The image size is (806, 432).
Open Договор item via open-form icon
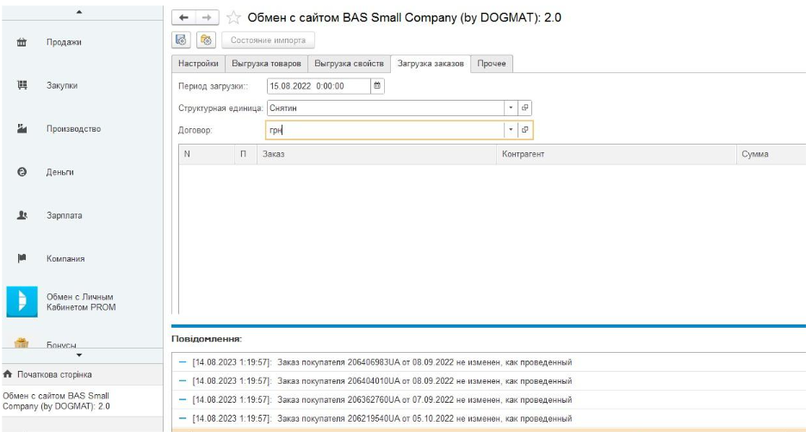pyautogui.click(x=525, y=130)
